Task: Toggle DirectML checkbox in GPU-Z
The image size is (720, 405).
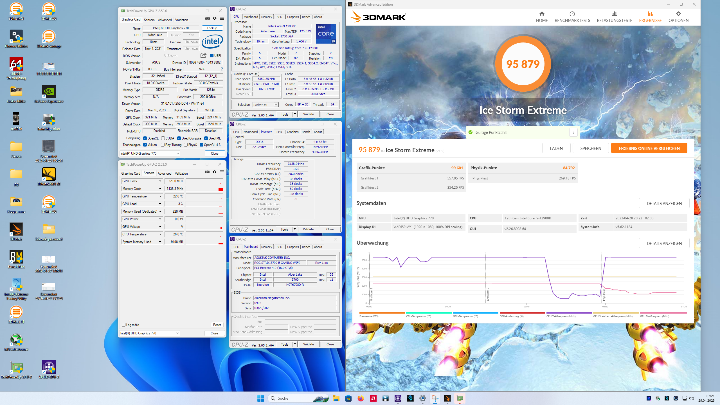Action: pyautogui.click(x=206, y=138)
